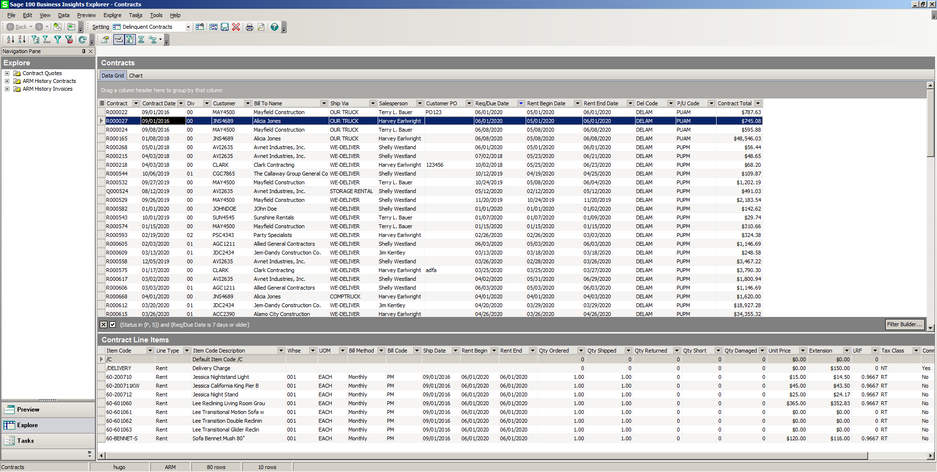
Task: Click the green-arrow folder toolbar icon
Action: click(71, 27)
